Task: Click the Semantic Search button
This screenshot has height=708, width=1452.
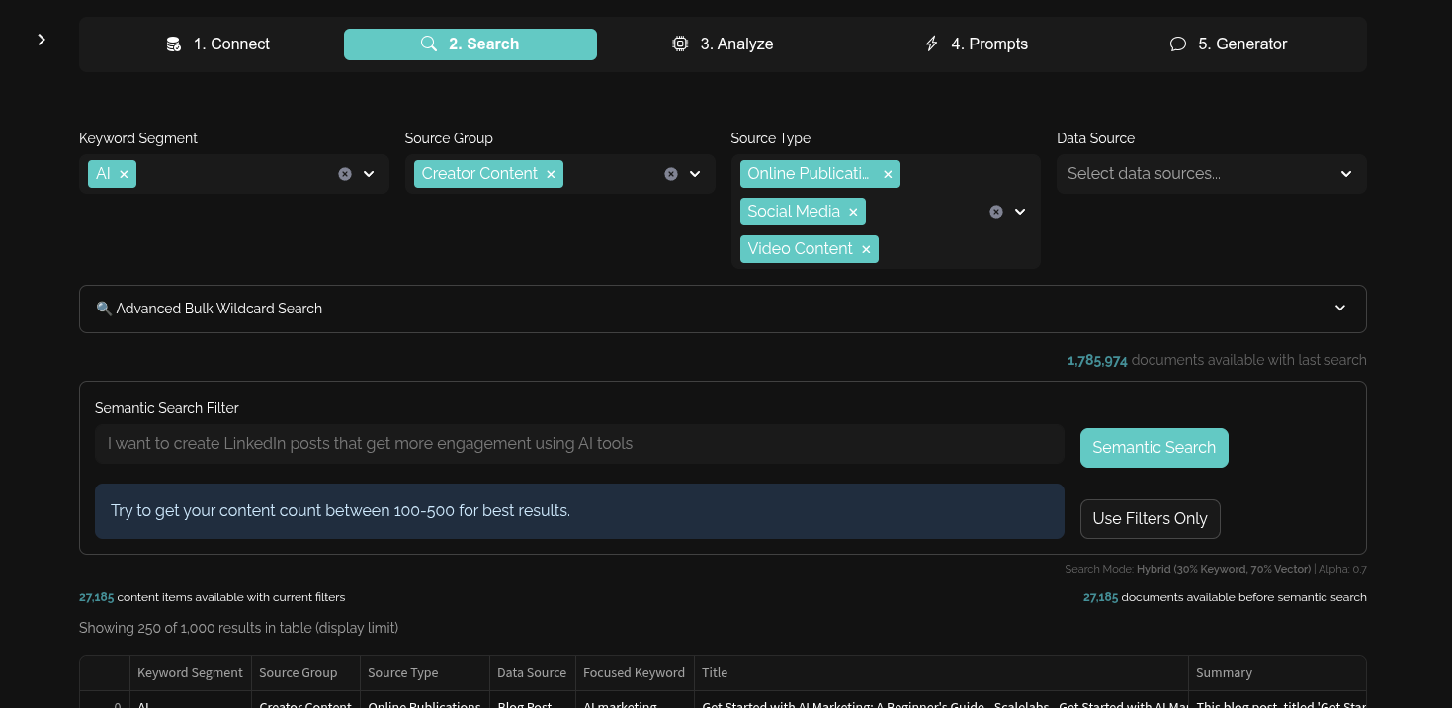Action: 1154,448
